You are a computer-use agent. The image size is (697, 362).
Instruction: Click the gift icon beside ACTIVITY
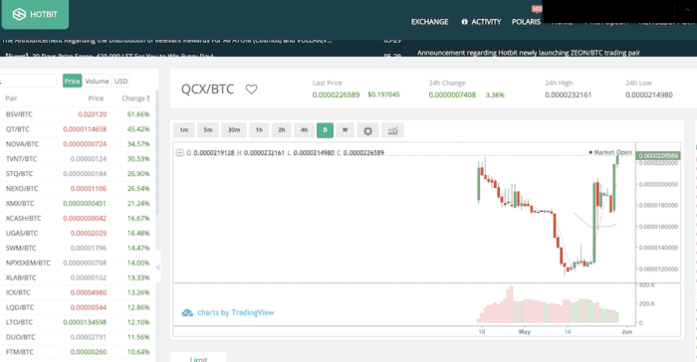coord(465,22)
